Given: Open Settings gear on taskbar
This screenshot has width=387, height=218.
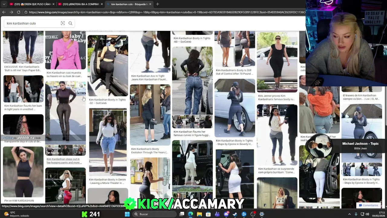Looking at the screenshot, I should coord(262,214).
